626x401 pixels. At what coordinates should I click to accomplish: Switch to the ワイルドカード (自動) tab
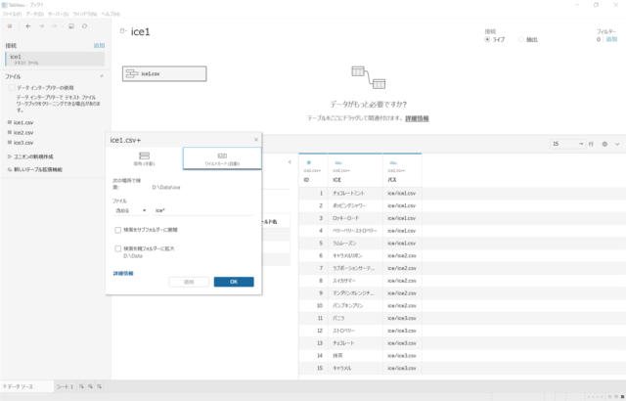pos(221,158)
